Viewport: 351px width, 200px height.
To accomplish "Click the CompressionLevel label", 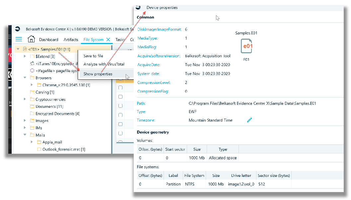I will pyautogui.click(x=154, y=83).
